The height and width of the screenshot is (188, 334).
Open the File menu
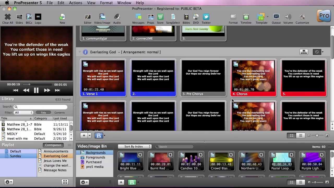click(x=50, y=3)
